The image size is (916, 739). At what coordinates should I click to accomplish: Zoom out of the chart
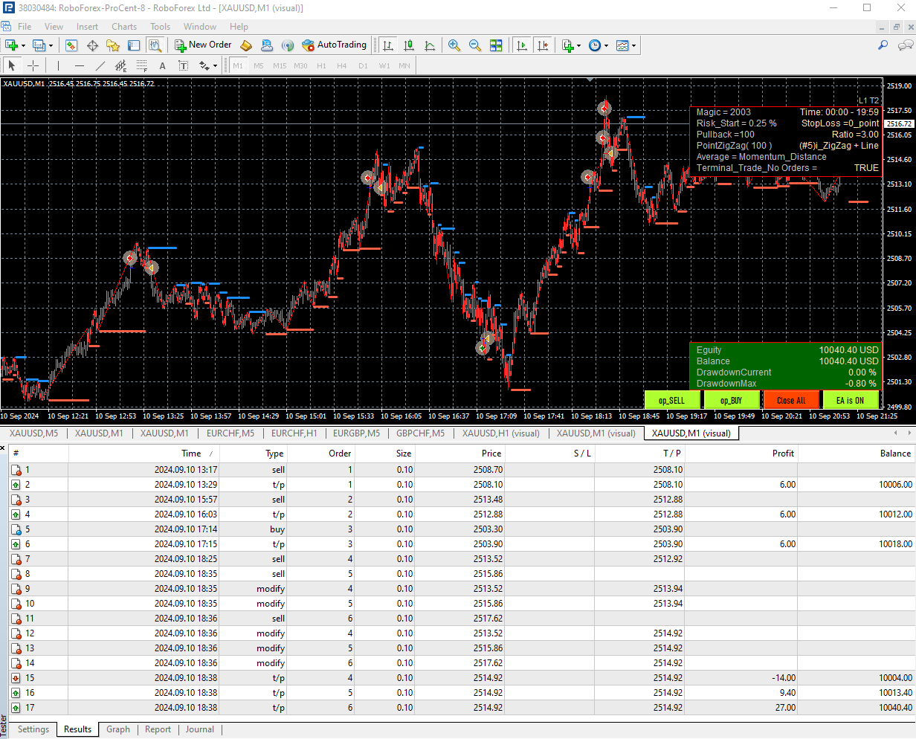[x=475, y=45]
